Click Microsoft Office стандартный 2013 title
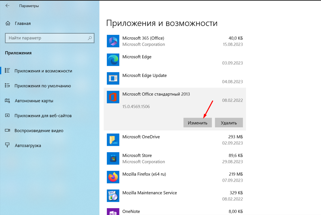The width and height of the screenshot is (321, 215). pos(156,94)
